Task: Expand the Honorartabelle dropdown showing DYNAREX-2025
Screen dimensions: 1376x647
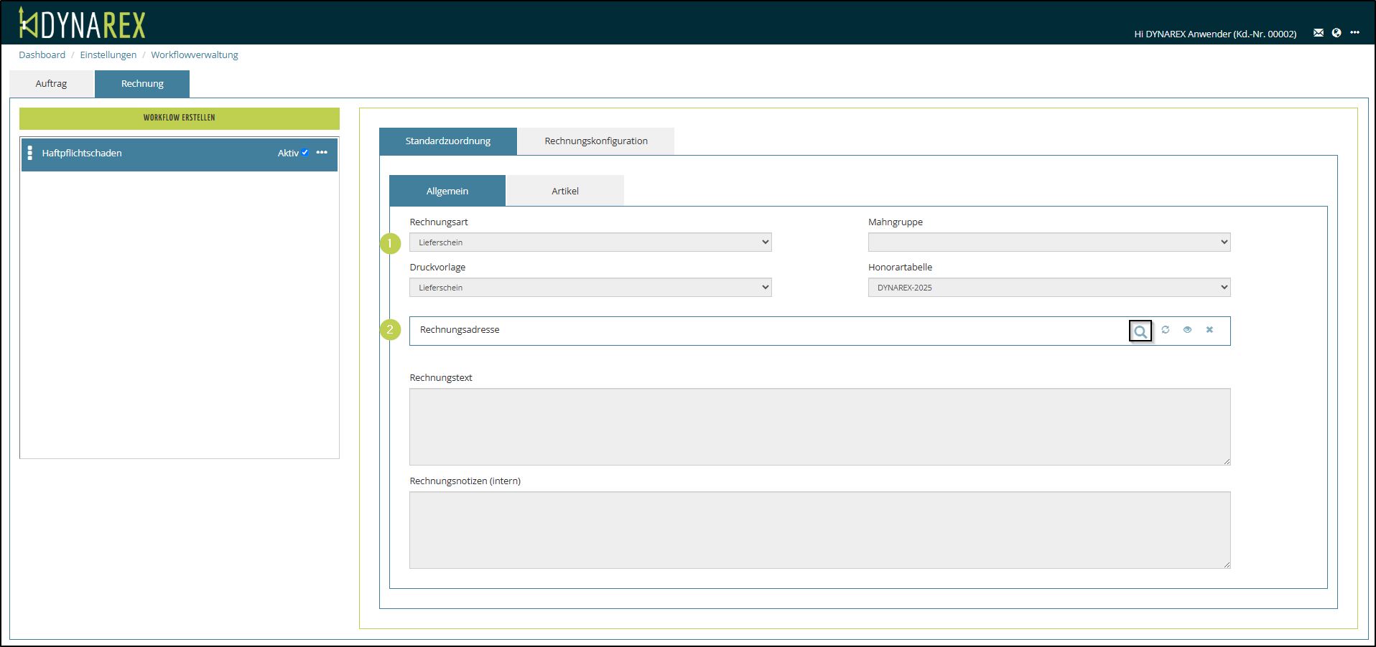Action: [x=1049, y=288]
